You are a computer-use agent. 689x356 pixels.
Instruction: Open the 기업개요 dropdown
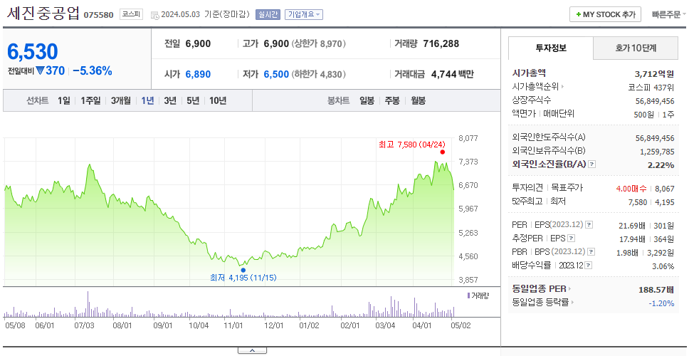point(304,14)
